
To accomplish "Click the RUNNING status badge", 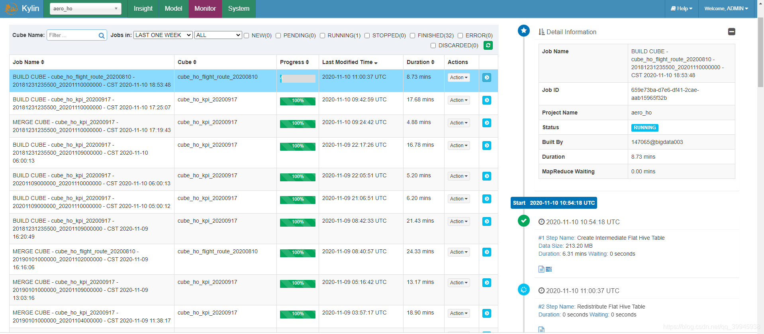I will [645, 128].
